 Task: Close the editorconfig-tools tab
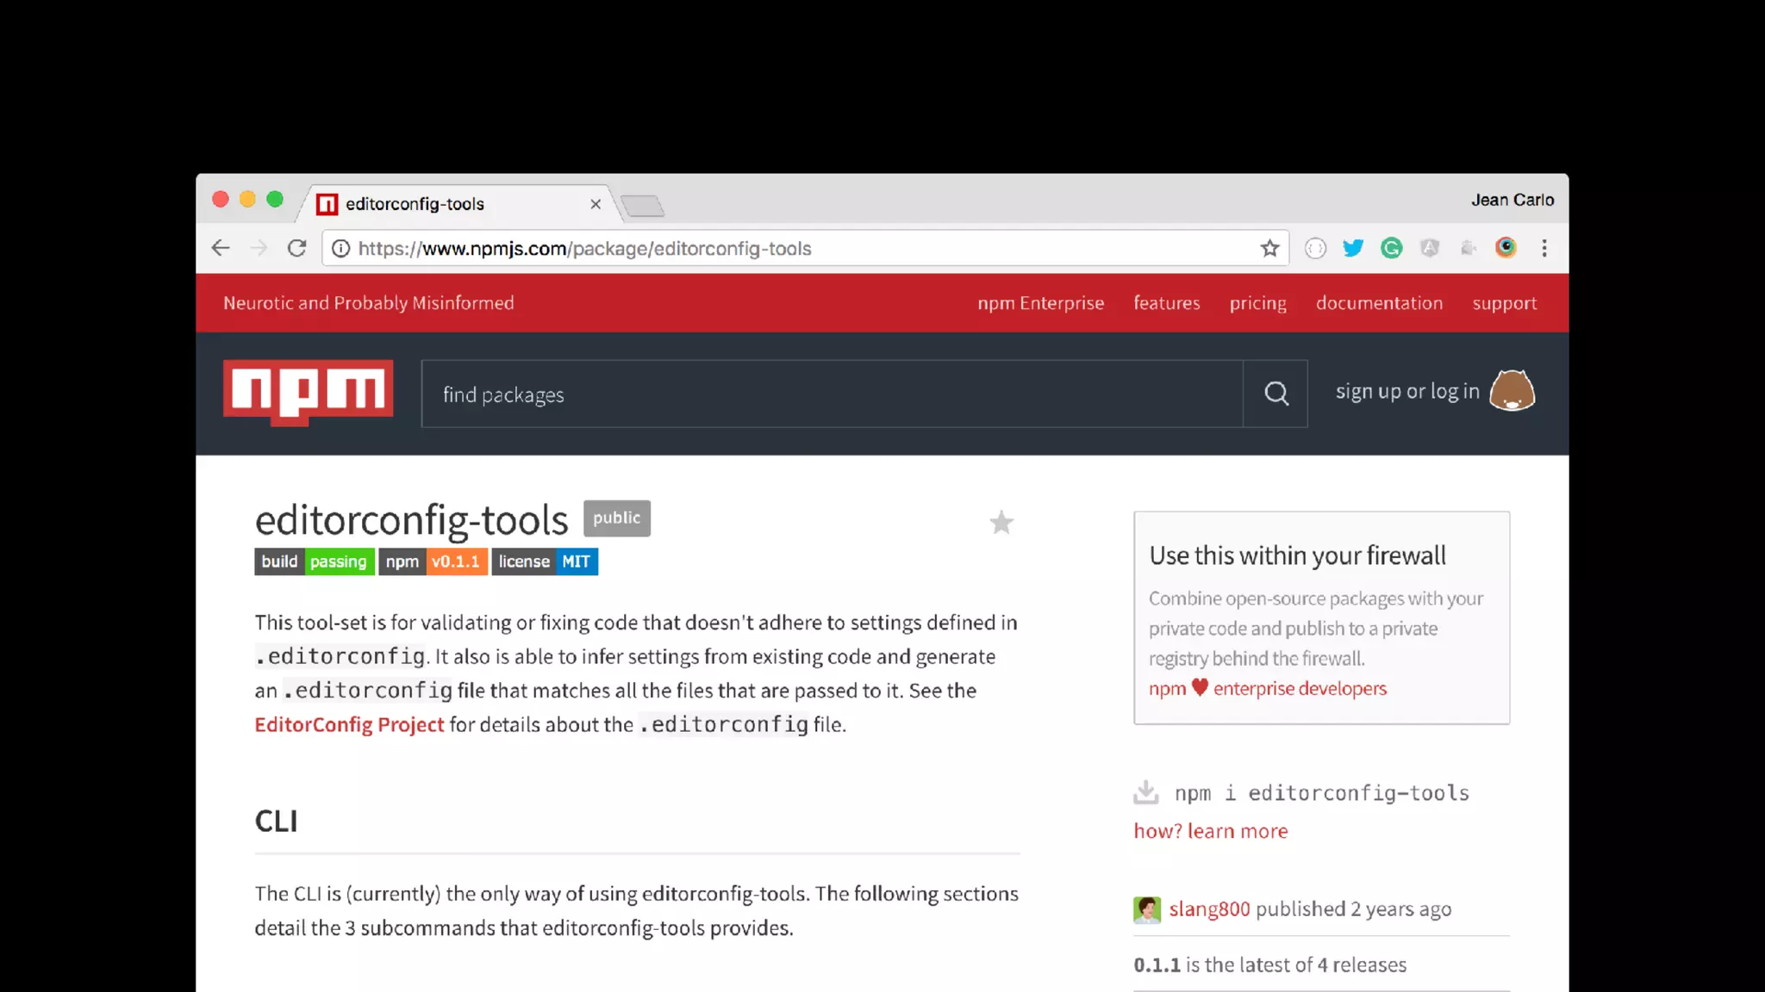point(595,204)
